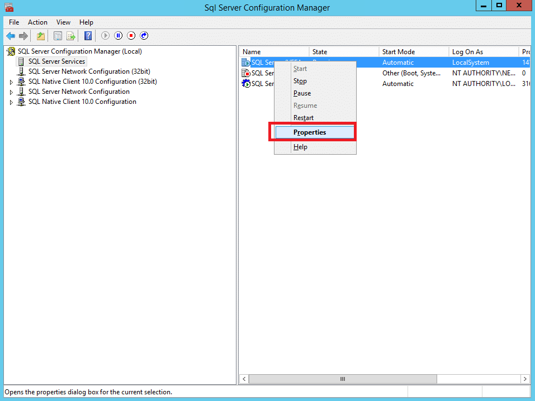The height and width of the screenshot is (401, 535).
Task: Sort by the State column header
Action: tap(344, 52)
